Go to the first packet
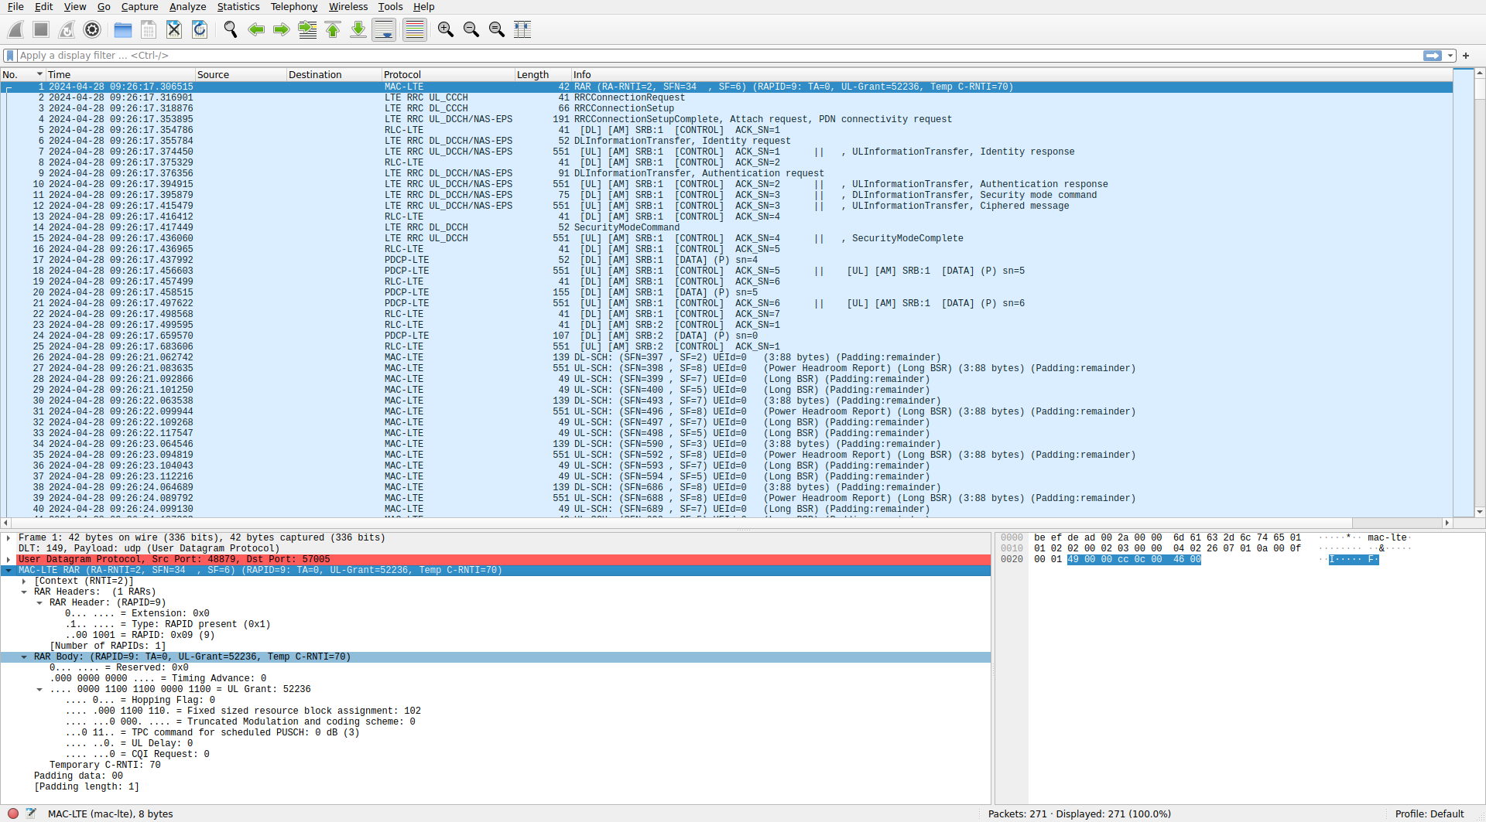The height and width of the screenshot is (822, 1486). pyautogui.click(x=333, y=29)
